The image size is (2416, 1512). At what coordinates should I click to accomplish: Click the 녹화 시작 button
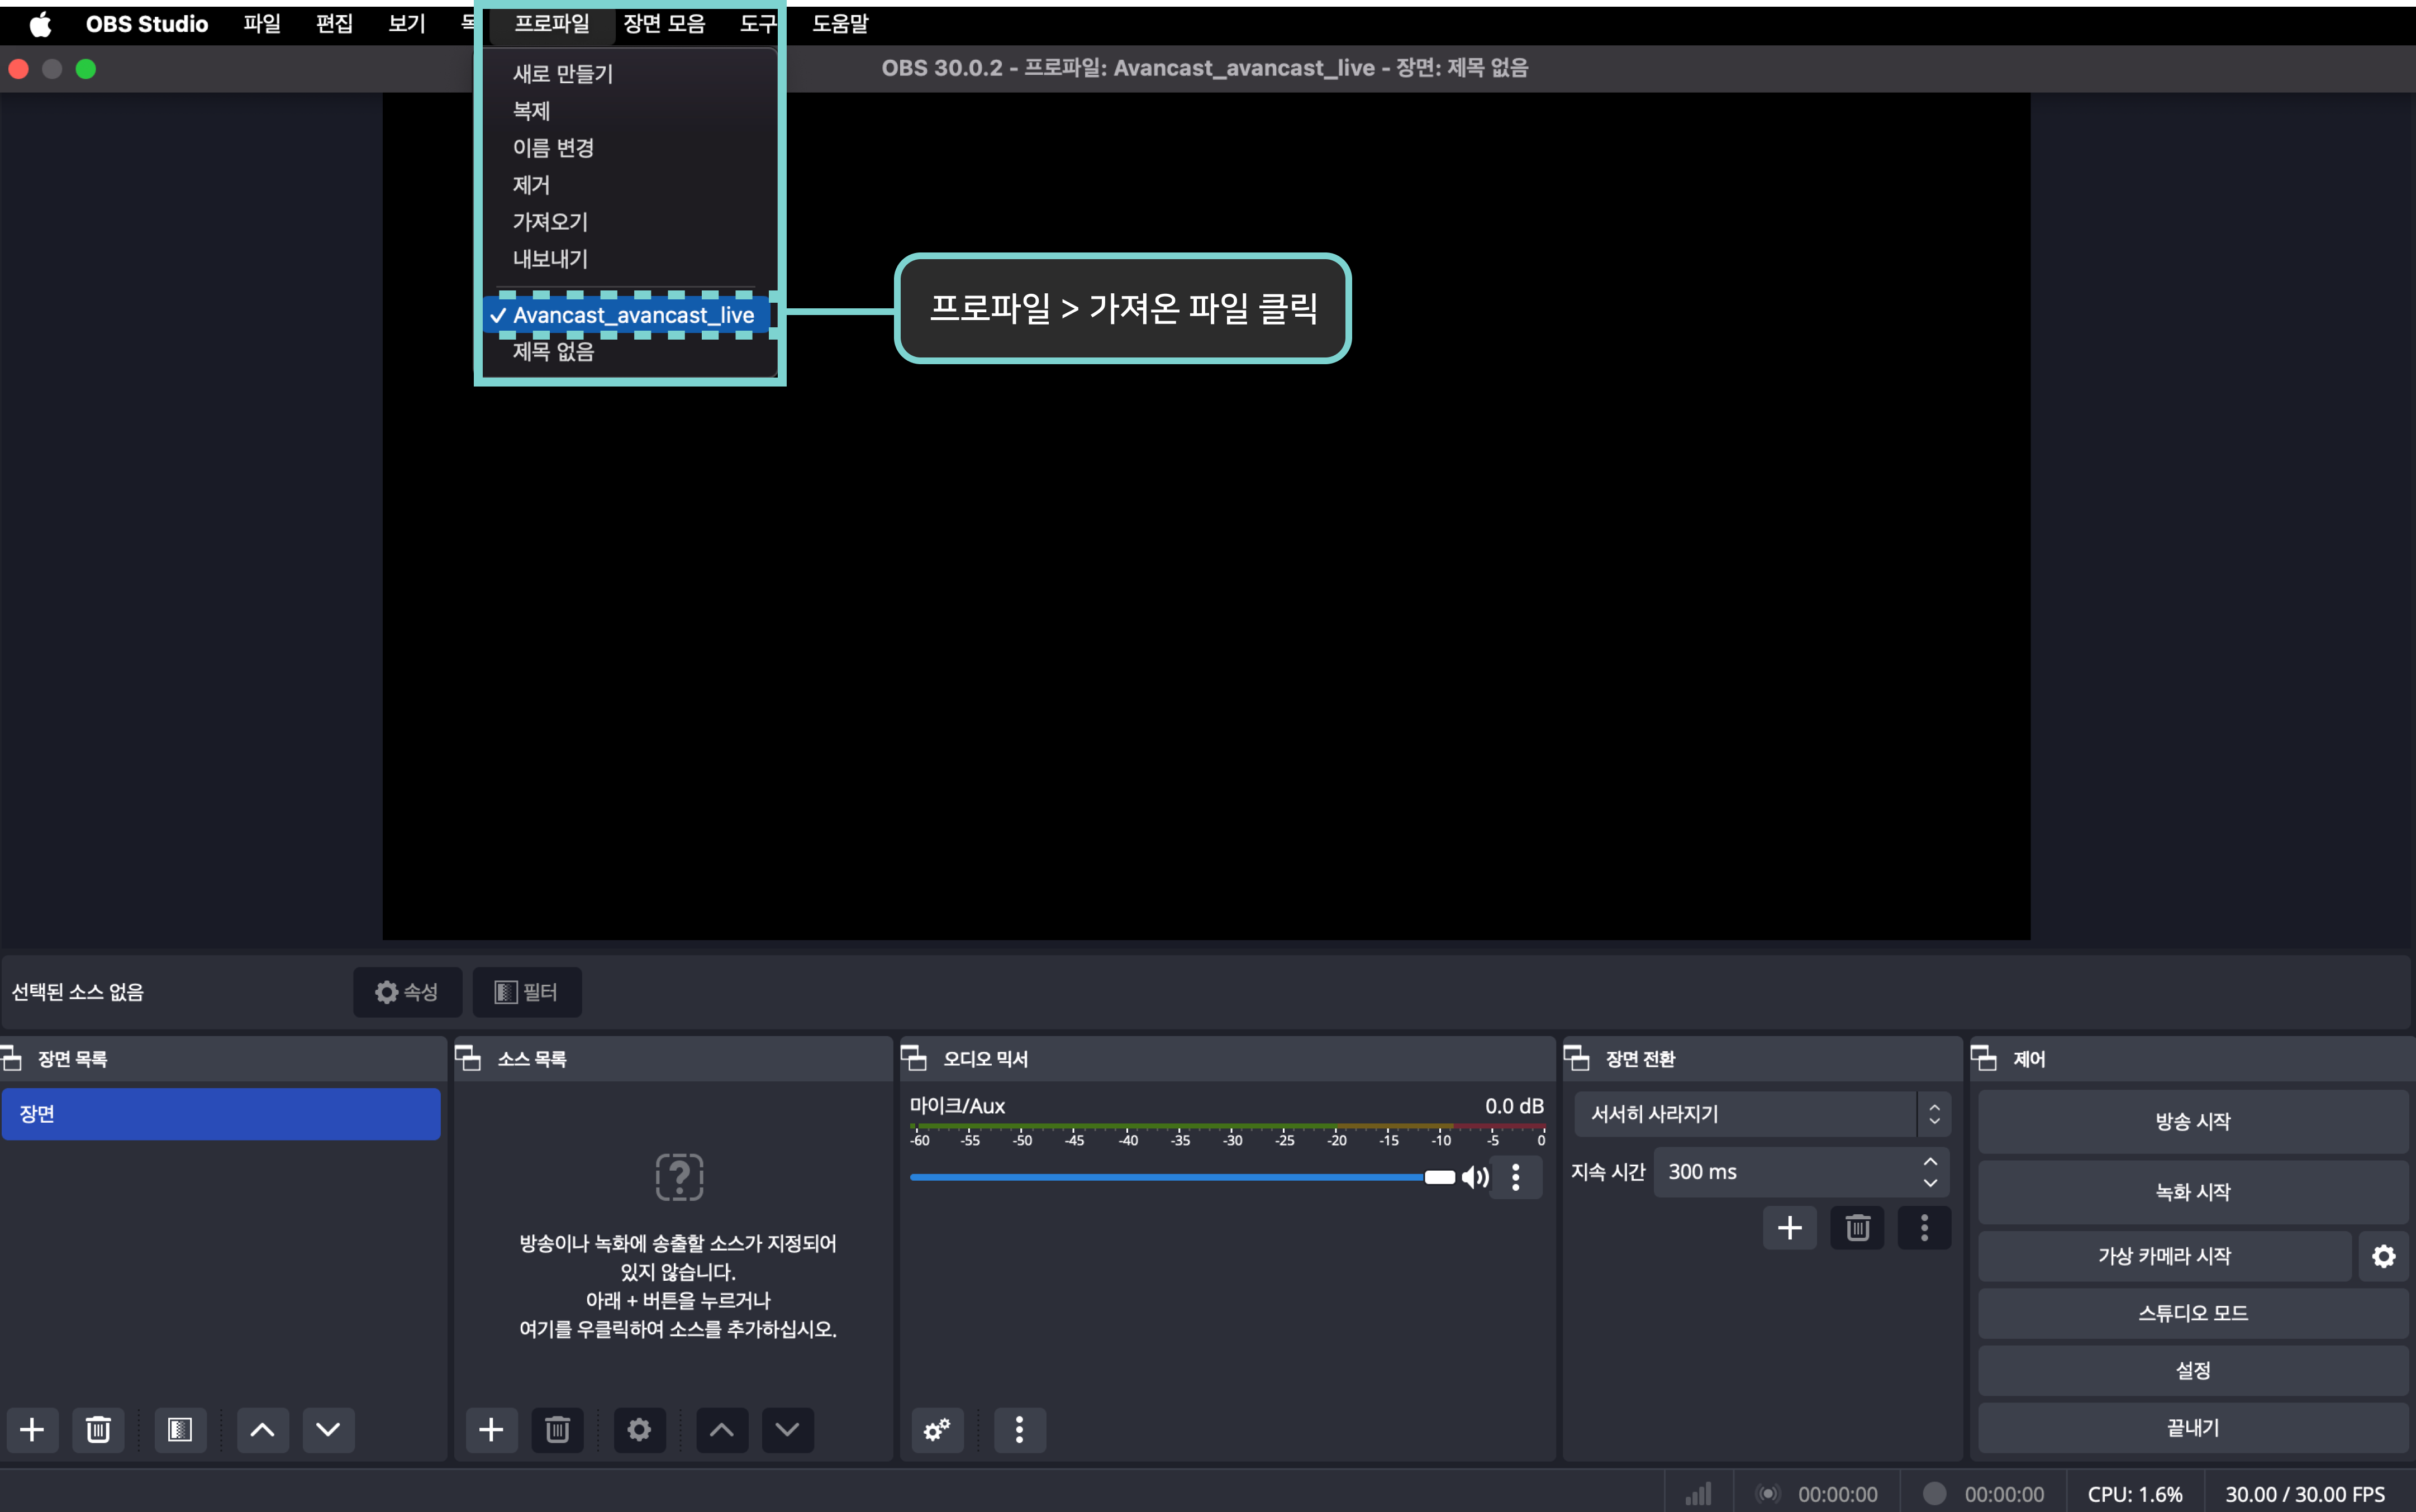[x=2193, y=1191]
